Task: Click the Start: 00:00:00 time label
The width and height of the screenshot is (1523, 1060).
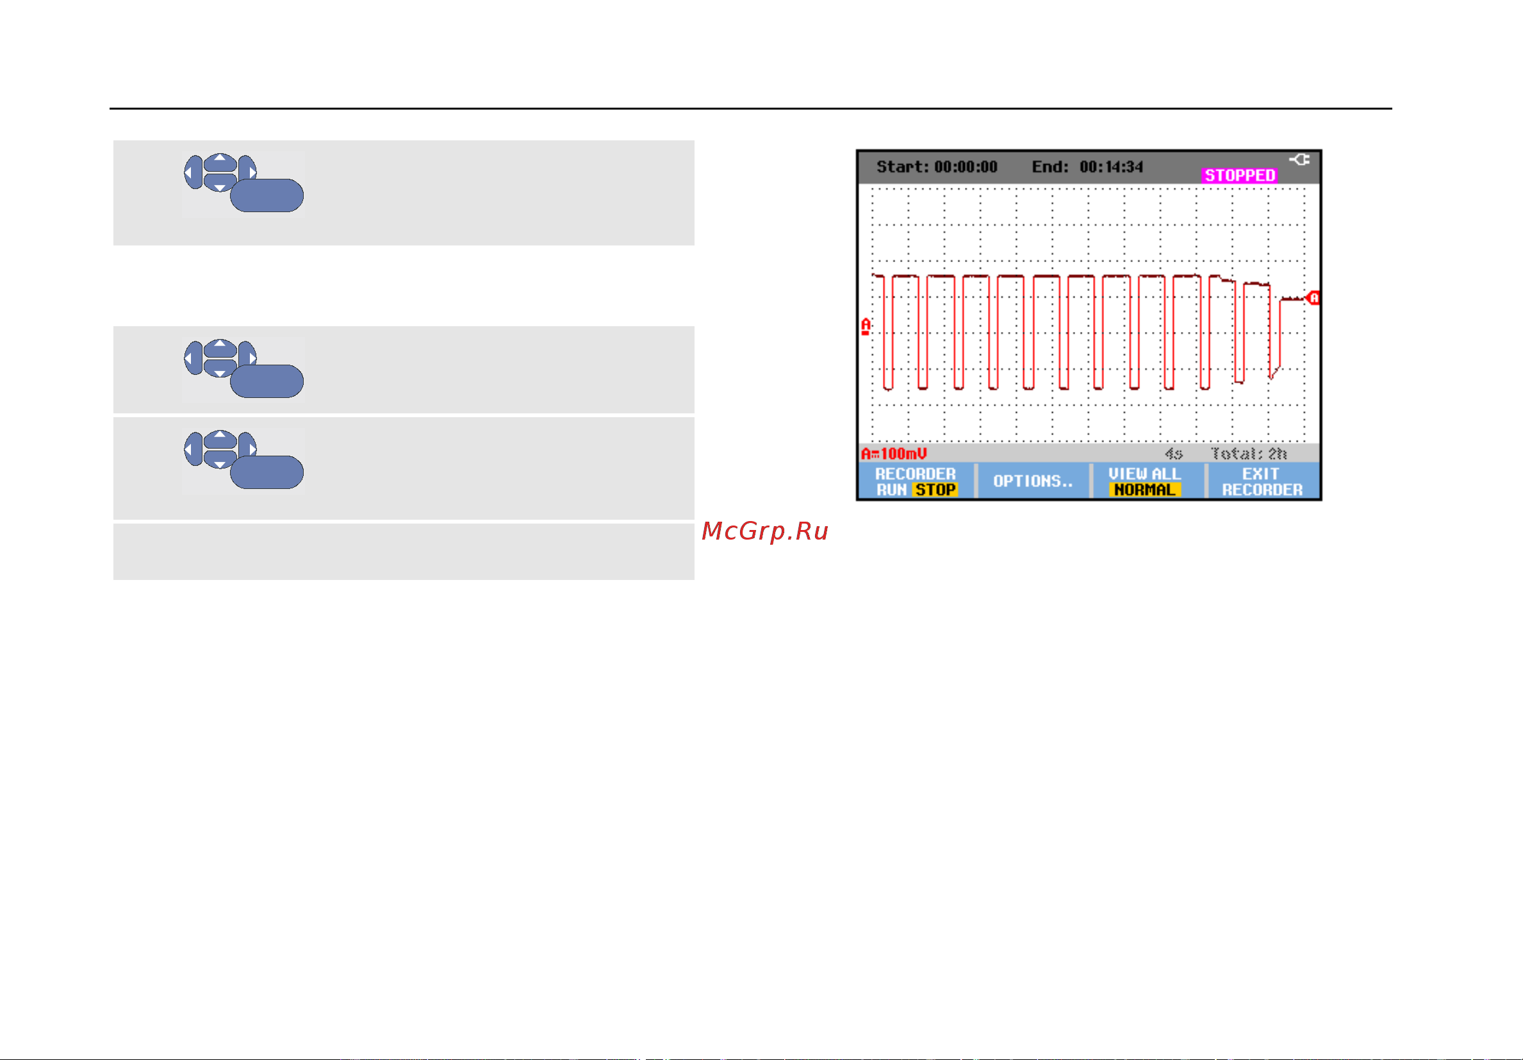Action: [937, 167]
